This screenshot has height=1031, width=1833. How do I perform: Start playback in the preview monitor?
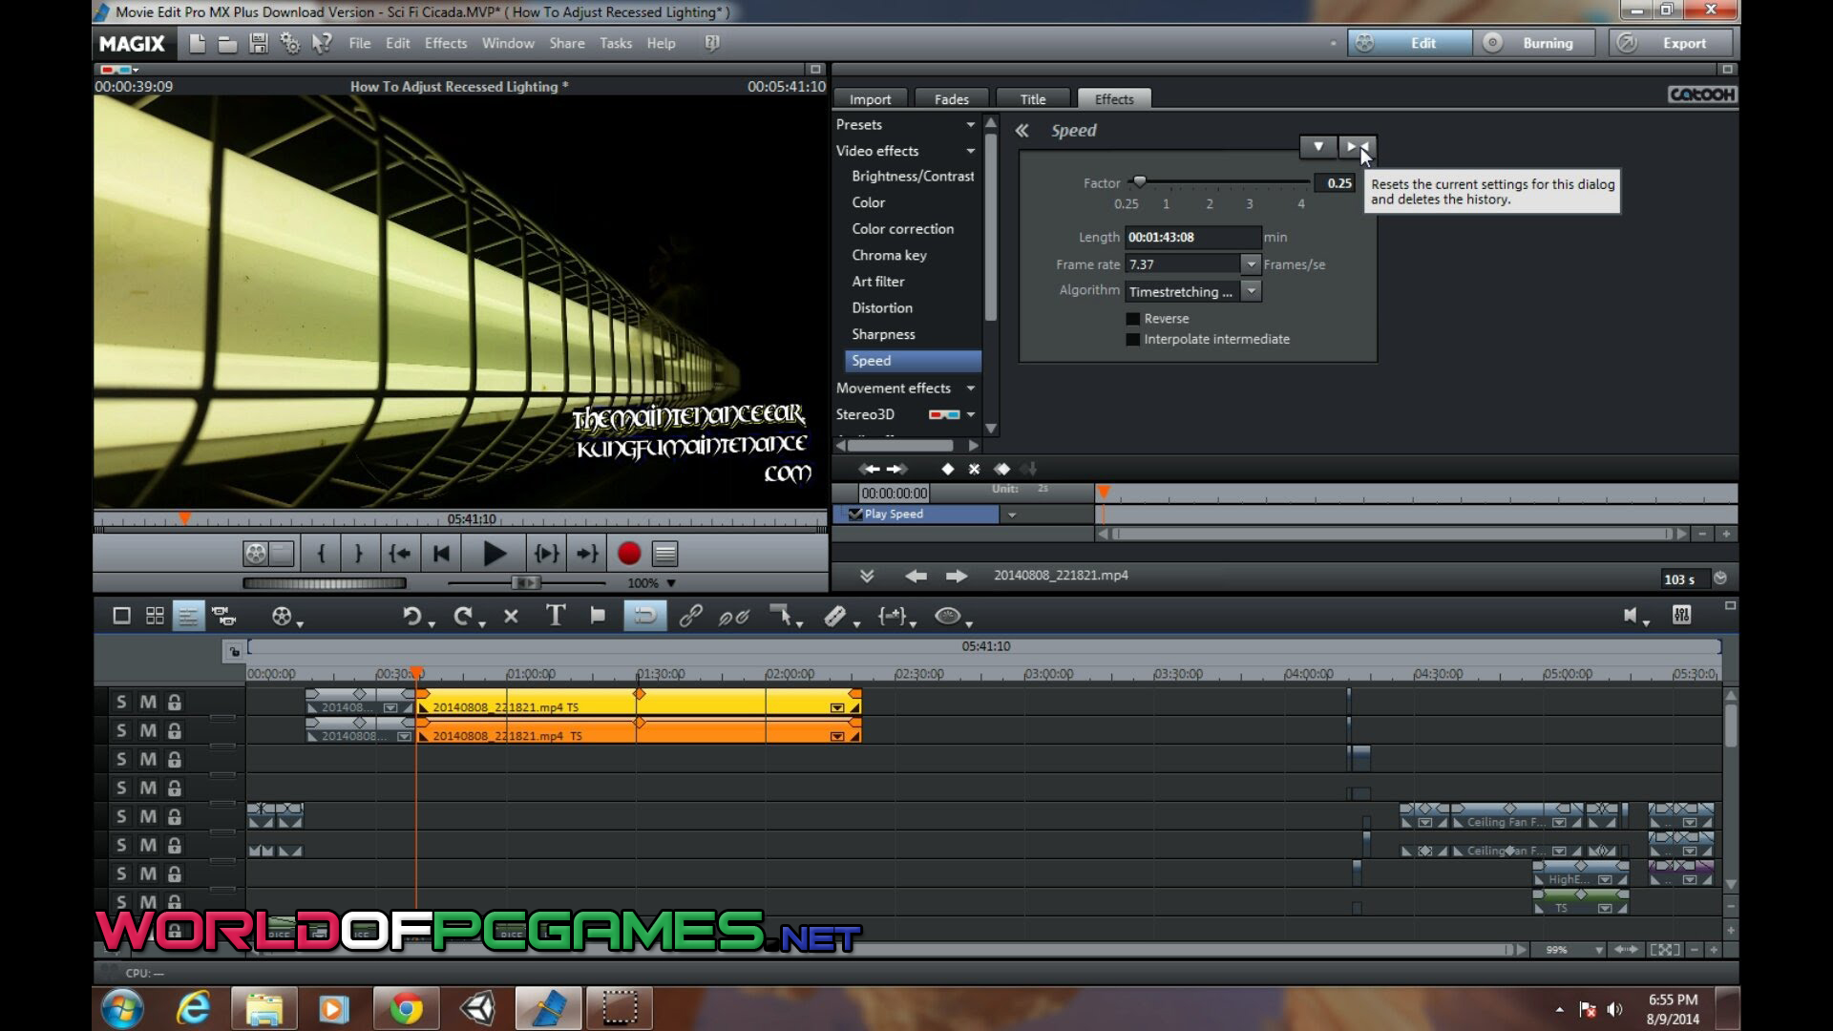tap(494, 554)
